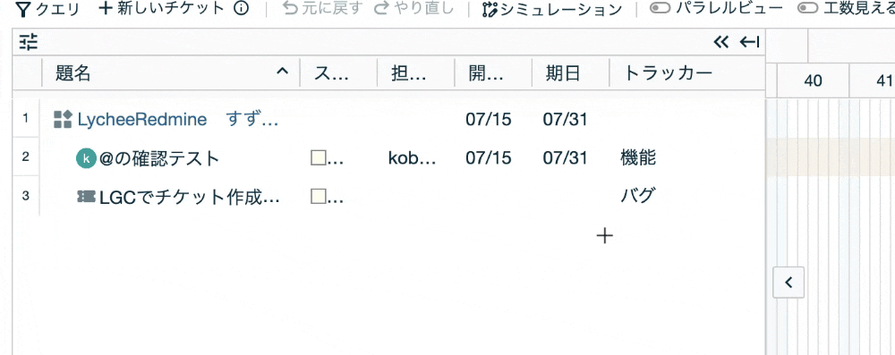Toggle the パラレルビュー switch
The height and width of the screenshot is (355, 895).
click(x=660, y=9)
